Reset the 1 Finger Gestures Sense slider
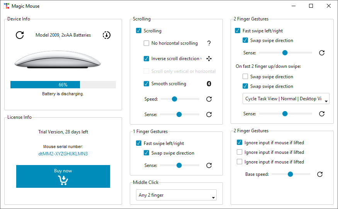Image resolution: width=338 pixels, height=209 pixels. [209, 165]
